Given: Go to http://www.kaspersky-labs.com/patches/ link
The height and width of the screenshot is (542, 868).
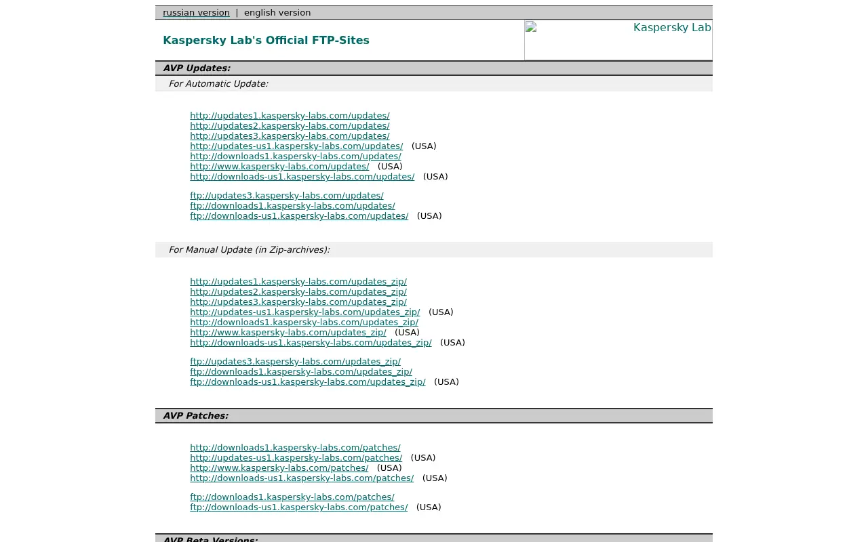Looking at the screenshot, I should coord(279,468).
